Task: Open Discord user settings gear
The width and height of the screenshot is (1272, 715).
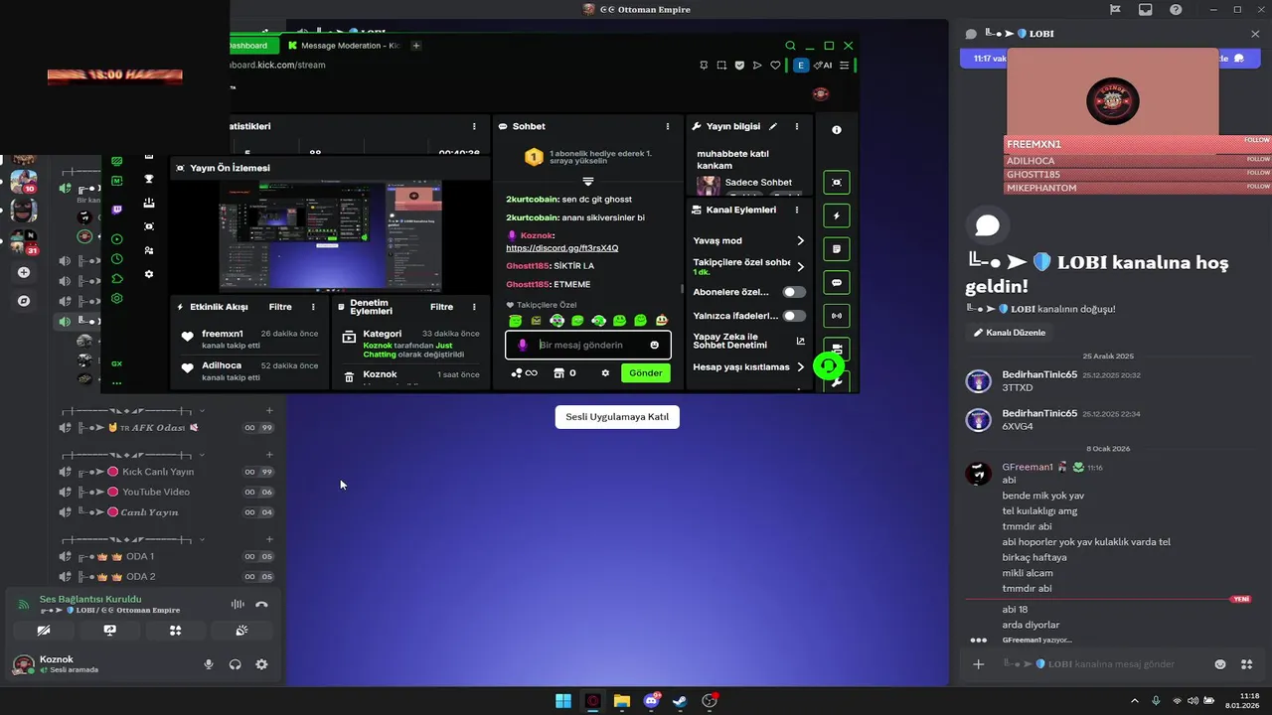Action: pos(261,664)
